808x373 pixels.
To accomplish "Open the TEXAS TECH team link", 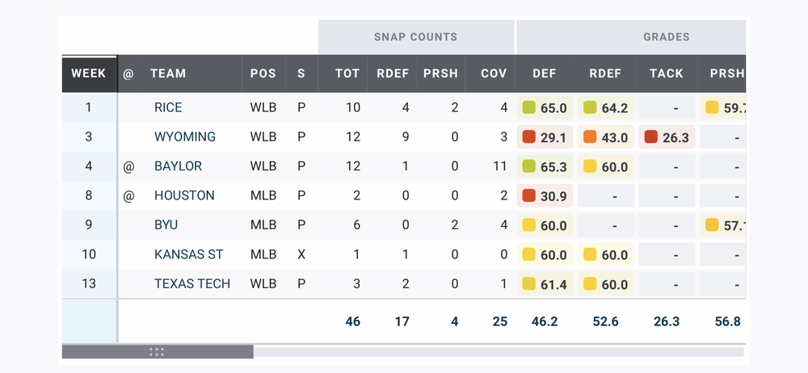I will point(192,283).
